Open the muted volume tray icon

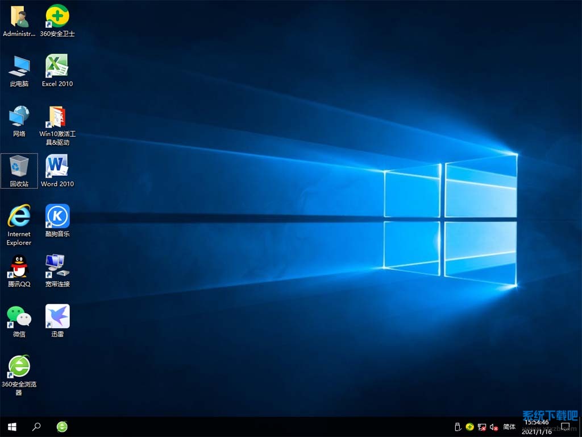[x=493, y=427]
